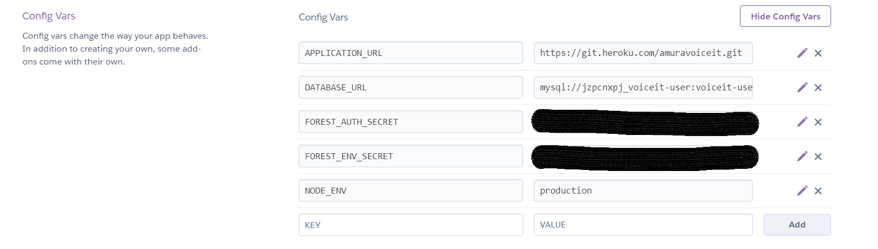Delete the APPLICATION_URL config var
The height and width of the screenshot is (249, 878).
pos(818,53)
